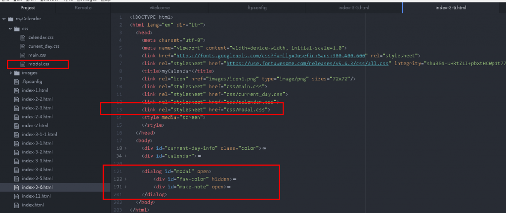Click the meta charset utf-8 line
506x213 pixels.
point(173,40)
